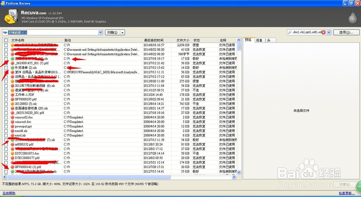Sort by 文件大小 column header
The image size is (361, 197).
pos(181,40)
